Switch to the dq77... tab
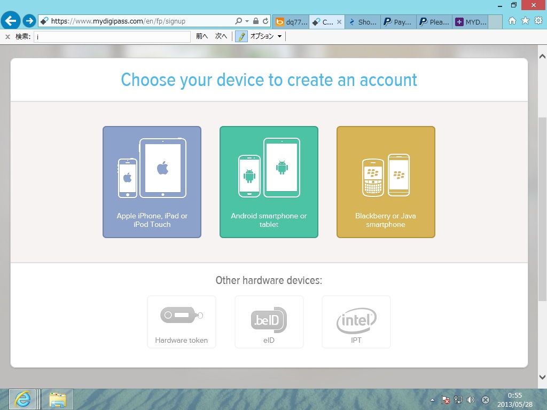Image resolution: width=547 pixels, height=410 pixels. point(291,22)
